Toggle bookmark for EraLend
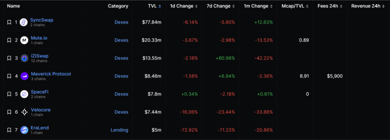This screenshot has height=140, width=390. [9, 130]
